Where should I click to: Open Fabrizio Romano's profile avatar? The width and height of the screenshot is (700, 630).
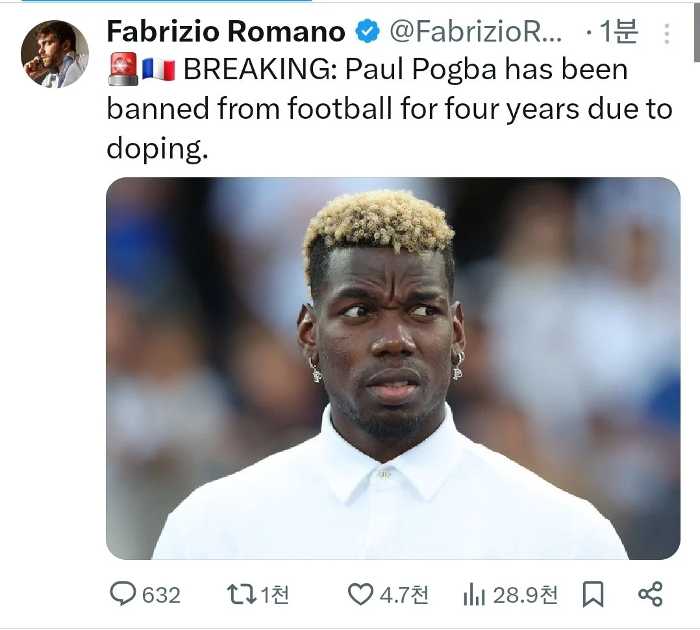coord(55,53)
